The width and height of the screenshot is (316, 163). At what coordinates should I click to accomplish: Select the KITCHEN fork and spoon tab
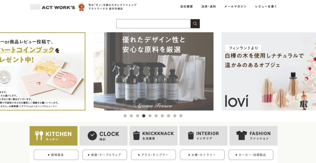pyautogui.click(x=53, y=136)
